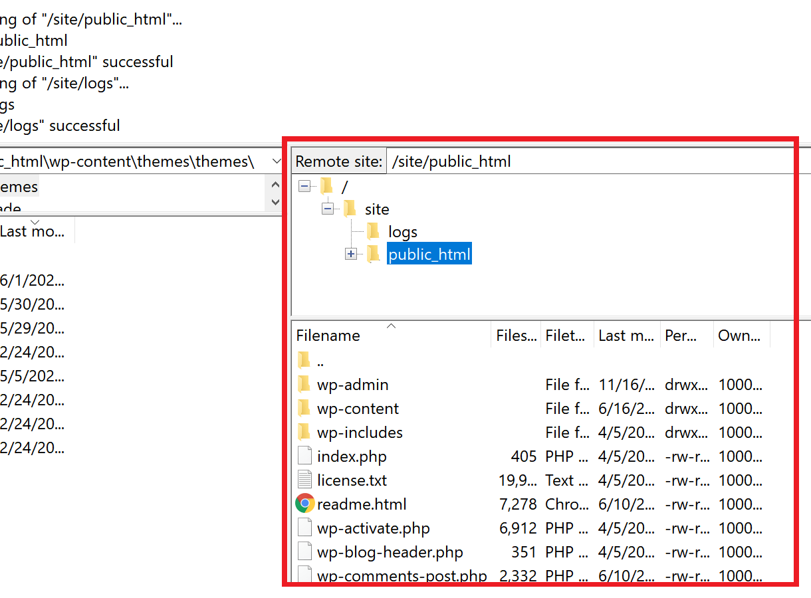This screenshot has width=811, height=598.
Task: Open the local site path dropdown
Action: (277, 161)
